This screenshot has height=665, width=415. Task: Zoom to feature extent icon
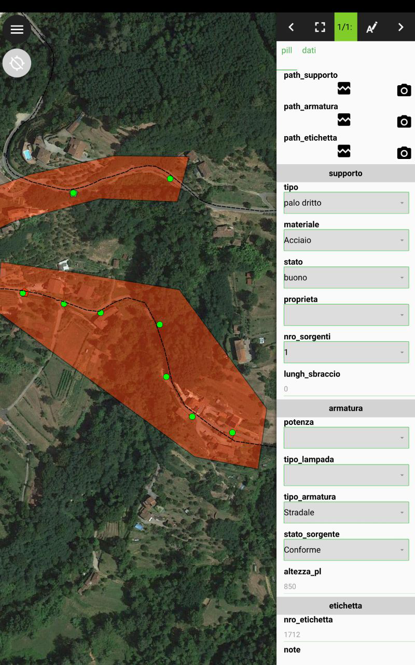click(x=320, y=27)
